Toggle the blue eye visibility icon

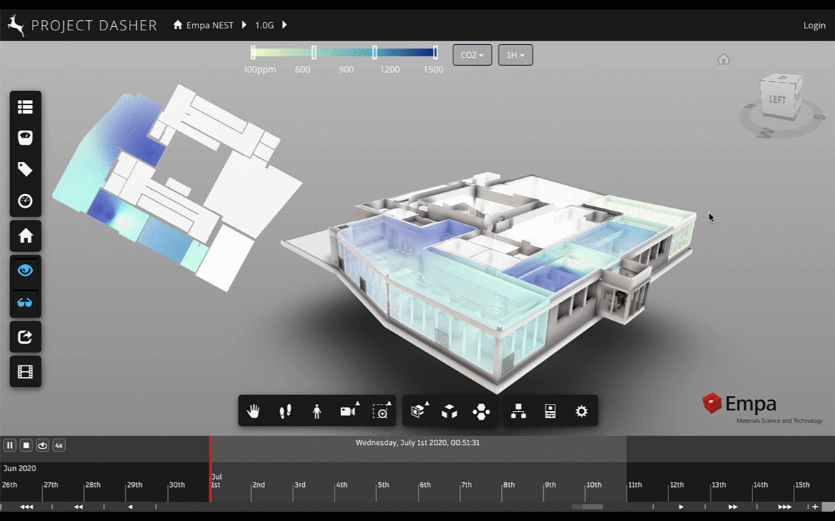click(x=25, y=270)
